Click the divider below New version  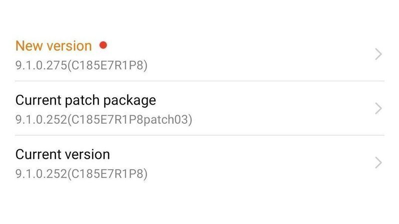tap(199, 81)
